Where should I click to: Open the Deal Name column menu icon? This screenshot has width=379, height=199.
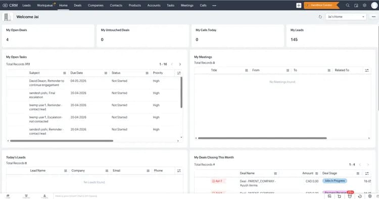point(275,173)
